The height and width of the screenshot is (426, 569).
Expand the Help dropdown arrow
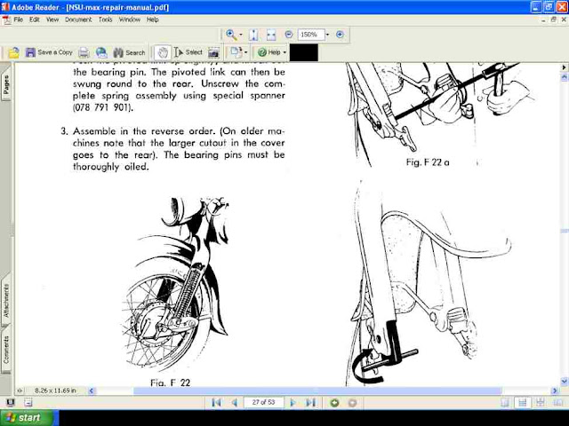284,52
